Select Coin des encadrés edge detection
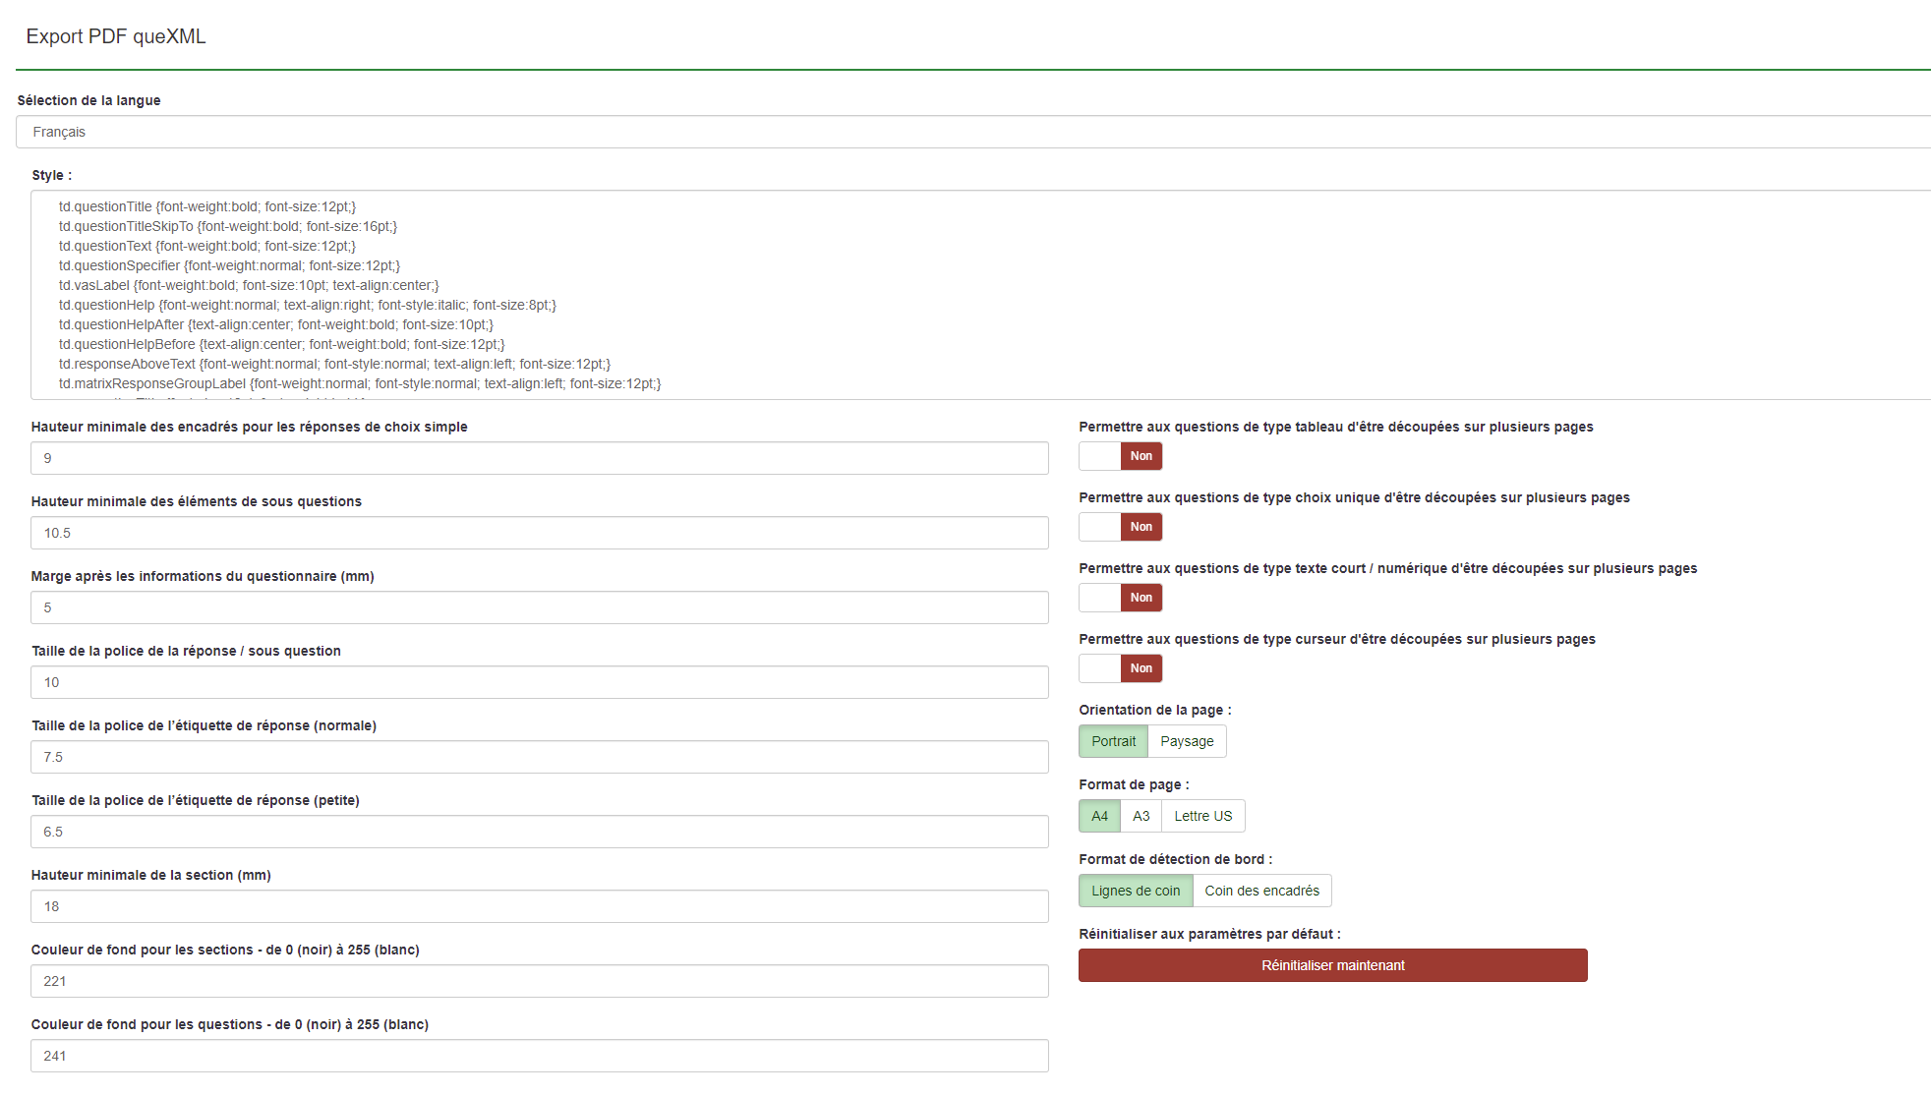 [x=1261, y=891]
